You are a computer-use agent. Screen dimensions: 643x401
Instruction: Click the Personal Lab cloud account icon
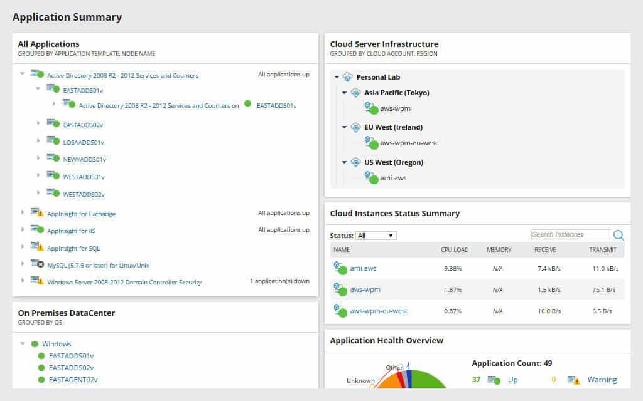(x=347, y=77)
